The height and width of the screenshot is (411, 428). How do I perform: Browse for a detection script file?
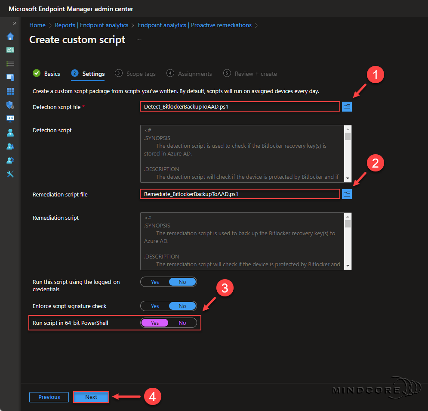point(347,106)
